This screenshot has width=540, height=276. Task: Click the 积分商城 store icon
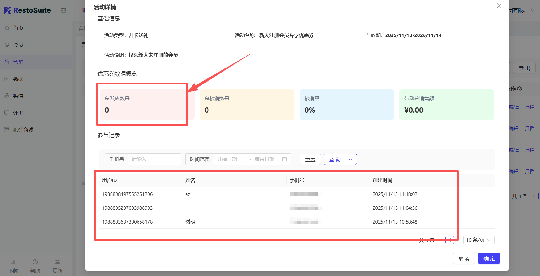[7, 130]
